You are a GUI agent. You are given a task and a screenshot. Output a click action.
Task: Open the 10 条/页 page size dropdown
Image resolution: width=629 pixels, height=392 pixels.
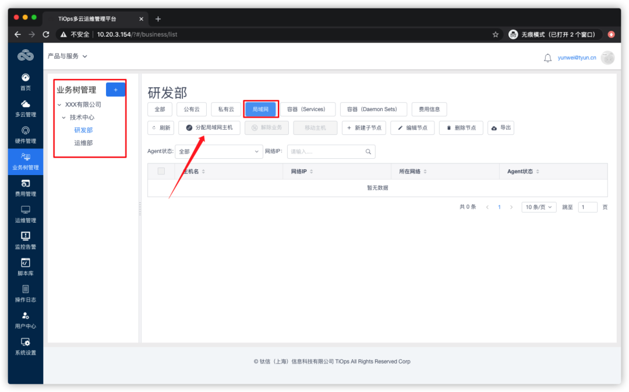tap(538, 206)
